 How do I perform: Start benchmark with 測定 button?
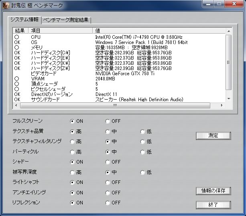[213, 136]
